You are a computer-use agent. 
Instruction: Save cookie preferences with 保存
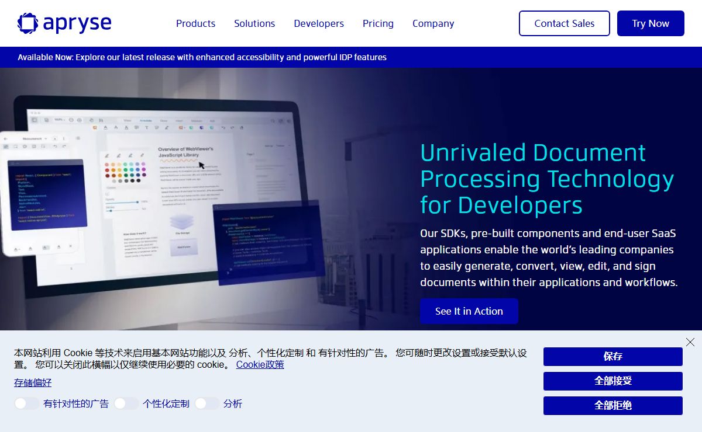click(613, 357)
